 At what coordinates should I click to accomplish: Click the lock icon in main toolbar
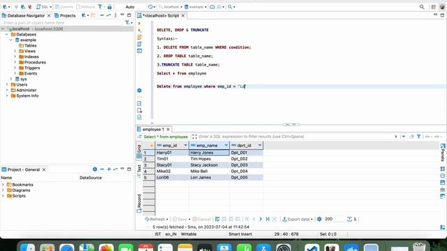[x=110, y=6]
